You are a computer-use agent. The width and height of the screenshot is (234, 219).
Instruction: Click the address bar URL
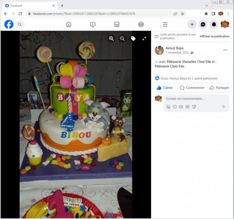(84, 14)
